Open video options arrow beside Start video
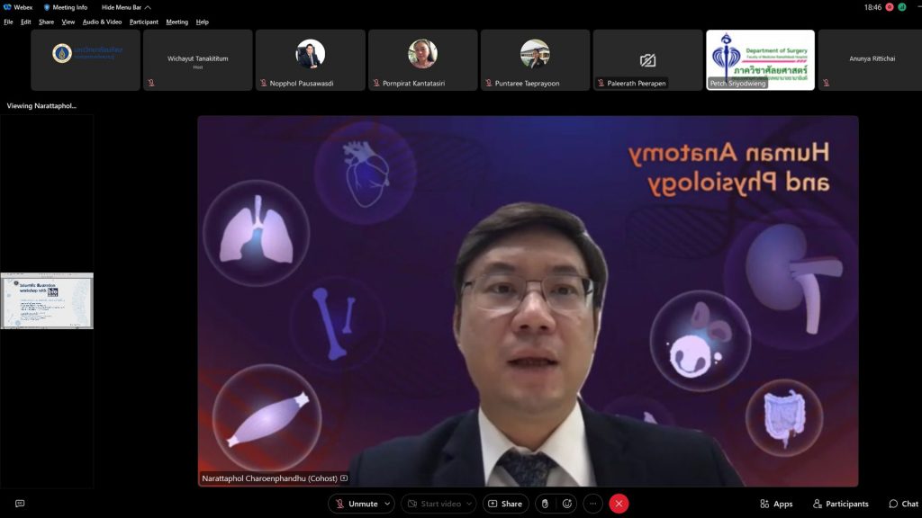Screen dimensions: 922x518 (468, 504)
